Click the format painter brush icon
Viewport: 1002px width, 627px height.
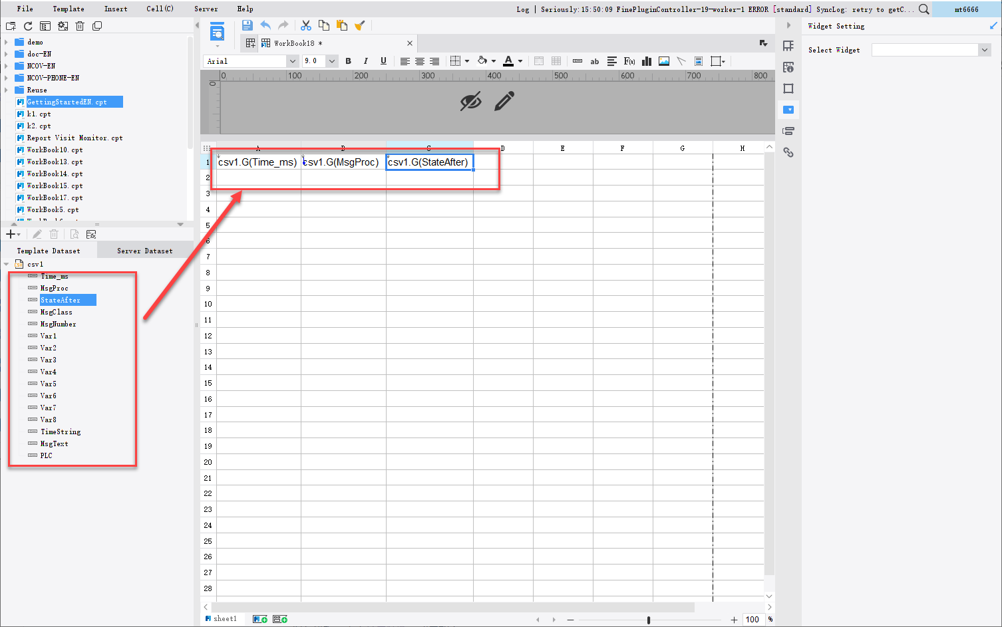pyautogui.click(x=360, y=25)
